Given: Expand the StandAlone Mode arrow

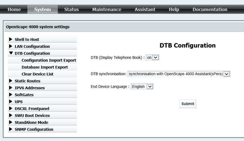Looking at the screenshot, I should [11, 122].
